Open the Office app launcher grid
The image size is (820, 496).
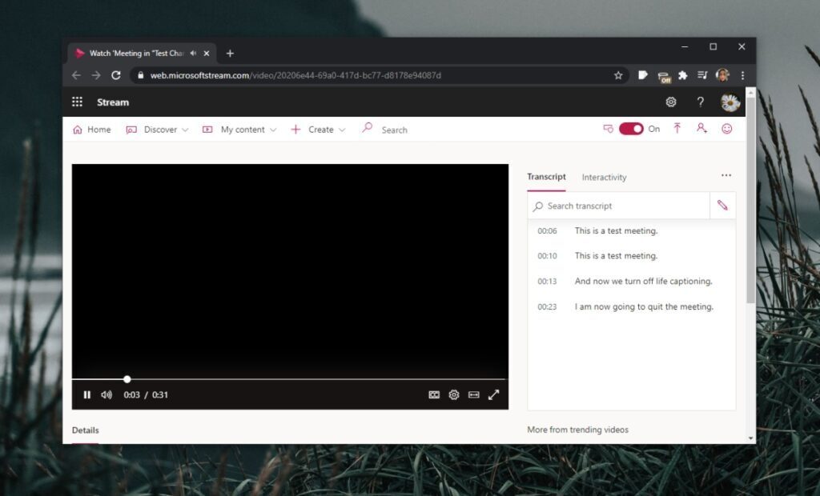78,102
